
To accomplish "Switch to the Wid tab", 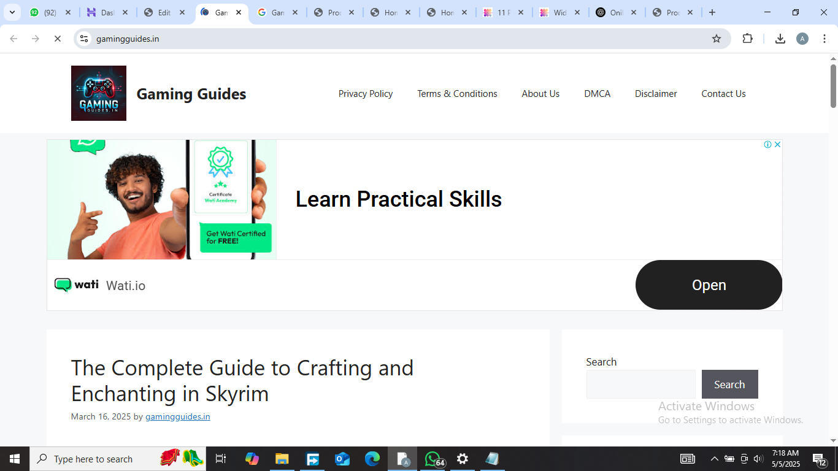I will click(561, 12).
